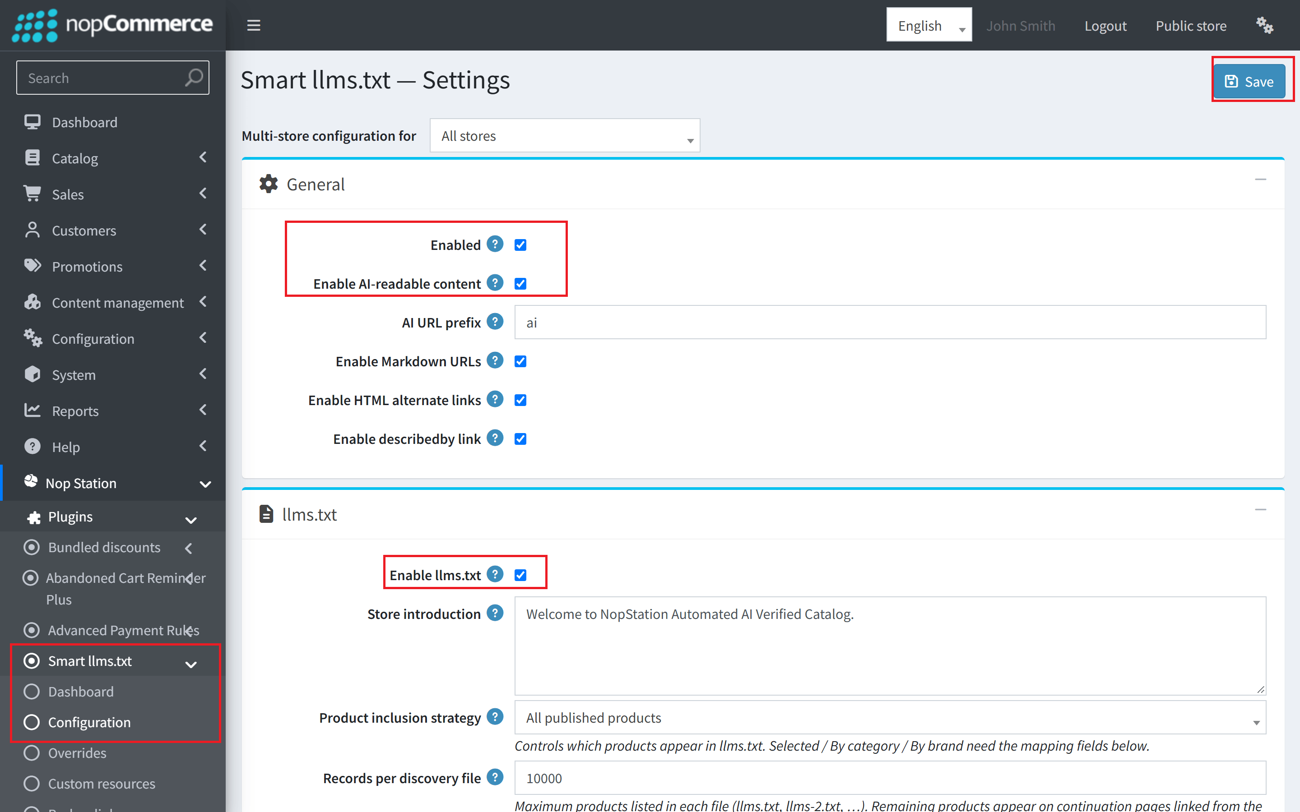Save the Smart llms.txt settings

point(1249,81)
